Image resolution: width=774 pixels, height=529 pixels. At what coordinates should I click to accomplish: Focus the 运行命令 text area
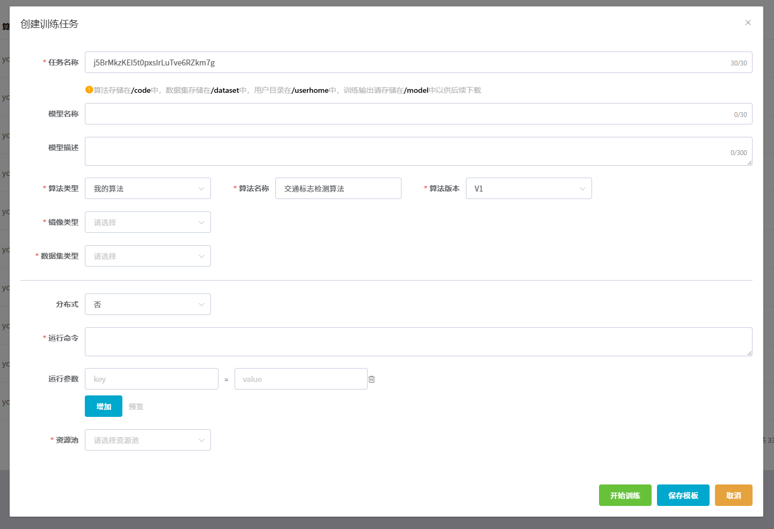[x=418, y=342]
